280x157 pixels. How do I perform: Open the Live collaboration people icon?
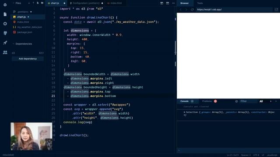point(5,52)
